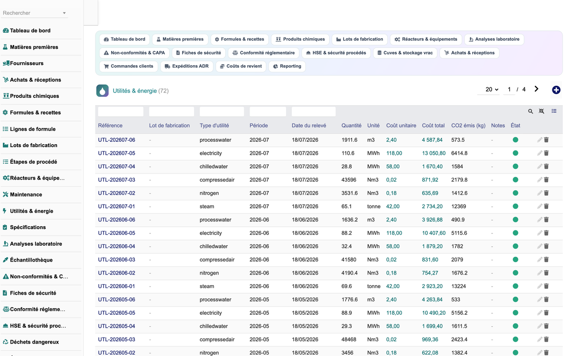Delete row UTL-202606-04 with trash icon
This screenshot has height=356, width=575.
pyautogui.click(x=546, y=246)
